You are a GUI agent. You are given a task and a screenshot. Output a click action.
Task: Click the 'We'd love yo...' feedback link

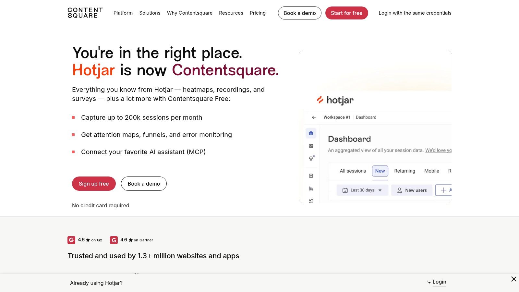pos(438,150)
